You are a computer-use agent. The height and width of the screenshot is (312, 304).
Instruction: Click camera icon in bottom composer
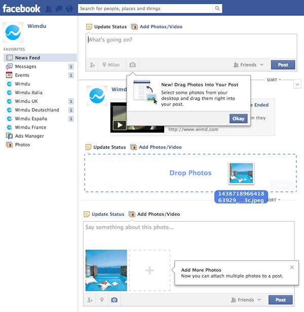click(115, 300)
